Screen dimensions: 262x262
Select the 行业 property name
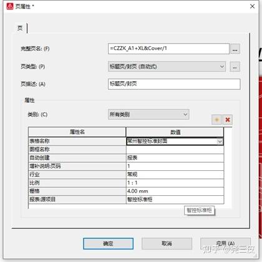tap(77, 175)
